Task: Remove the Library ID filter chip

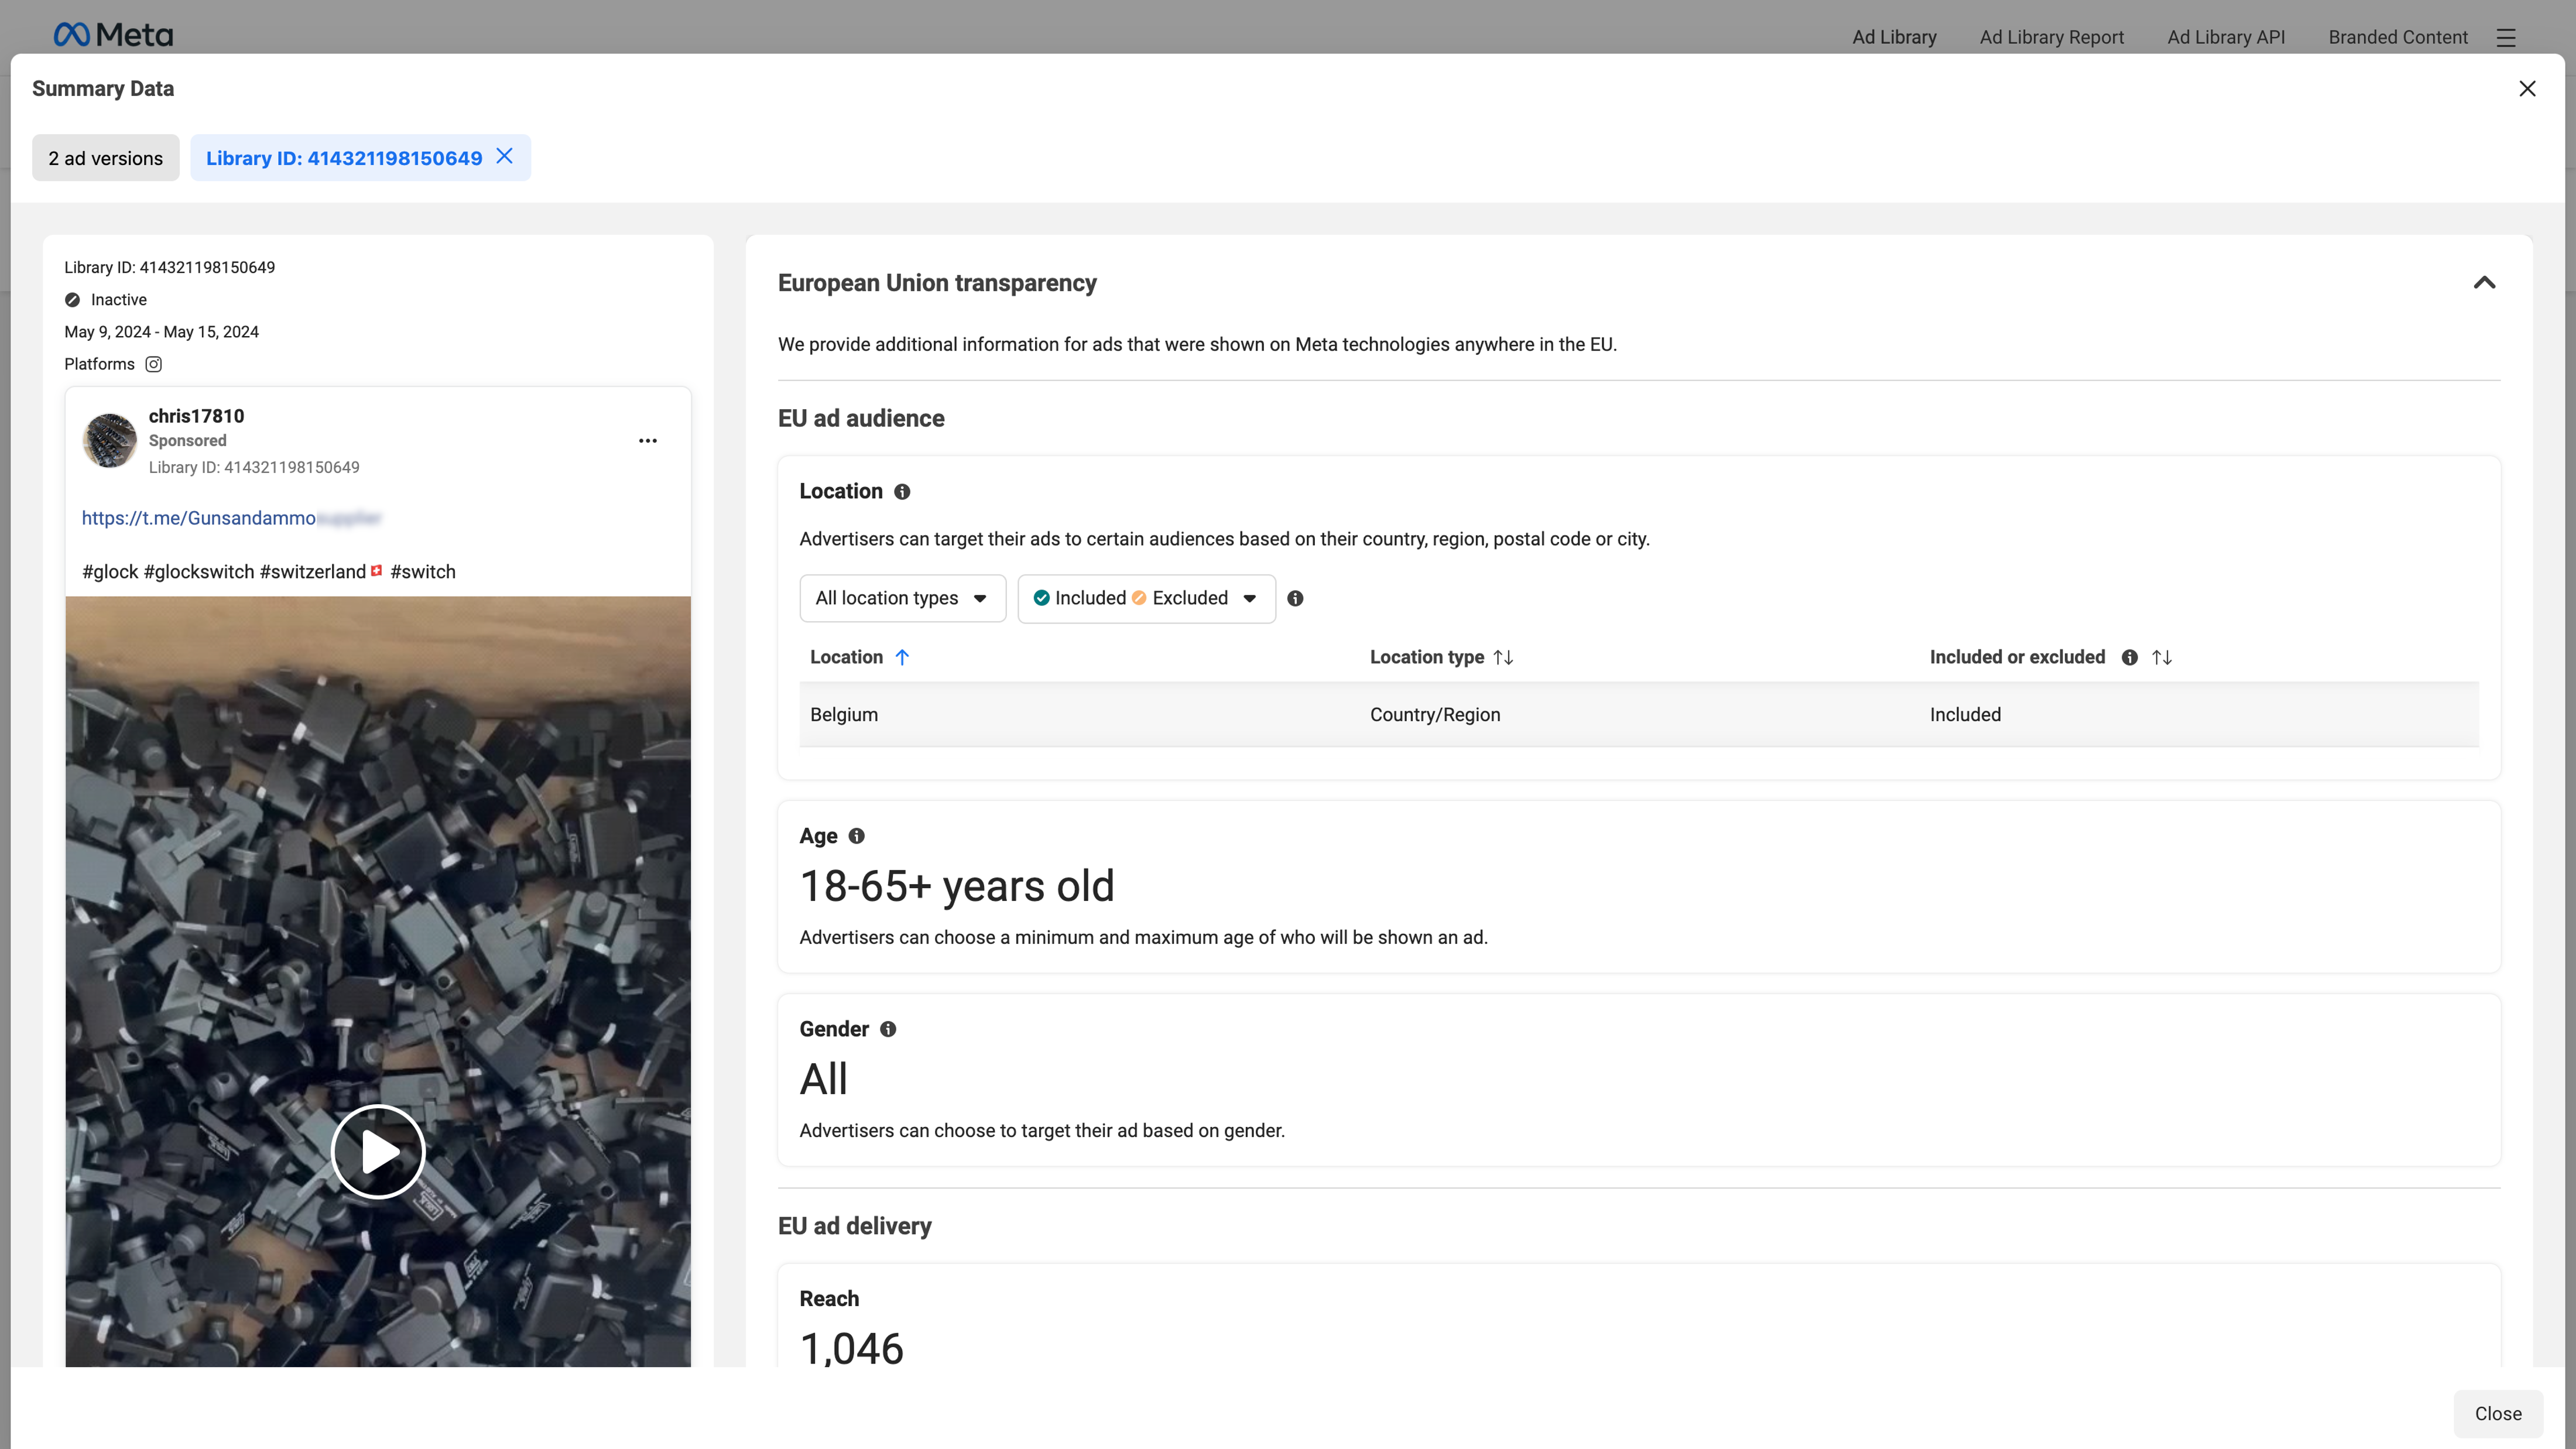Action: [x=505, y=156]
